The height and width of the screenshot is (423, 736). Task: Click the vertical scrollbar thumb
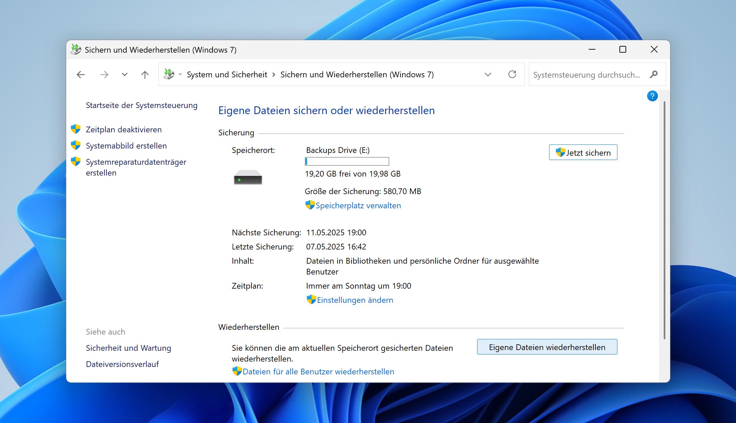(664, 220)
